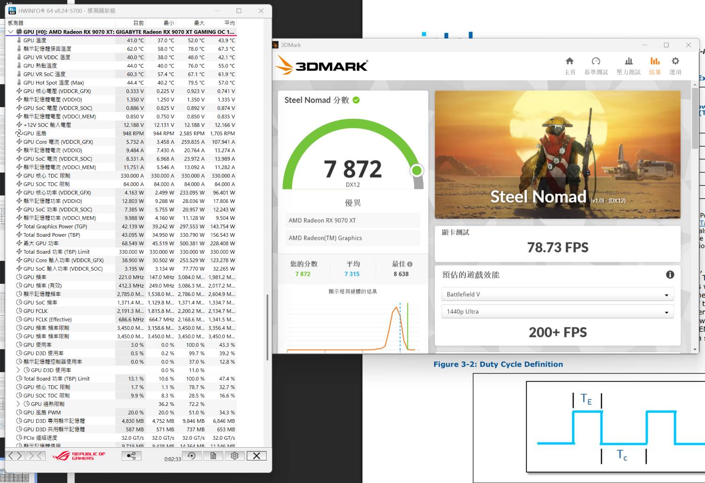This screenshot has height=483, width=705.
Task: Click gauge icon of GPU 使用率 row
Action: coord(19,345)
